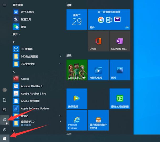Launch the 爱奇艺万能联播 tile
This screenshot has width=160, height=142.
click(120, 99)
